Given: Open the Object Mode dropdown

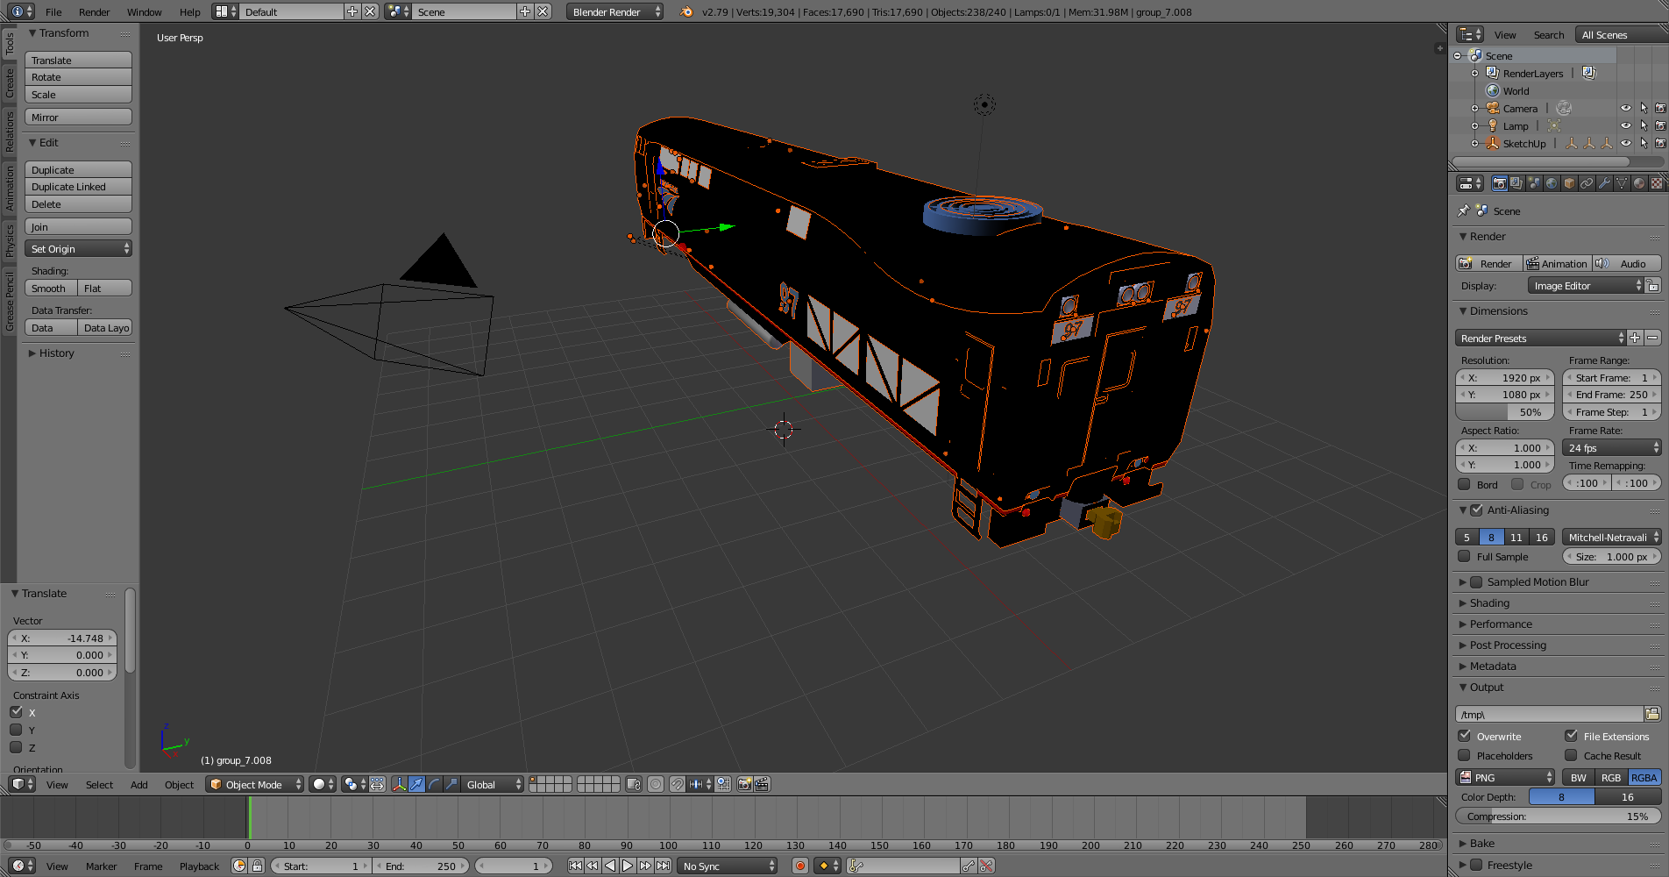Looking at the screenshot, I should (255, 784).
